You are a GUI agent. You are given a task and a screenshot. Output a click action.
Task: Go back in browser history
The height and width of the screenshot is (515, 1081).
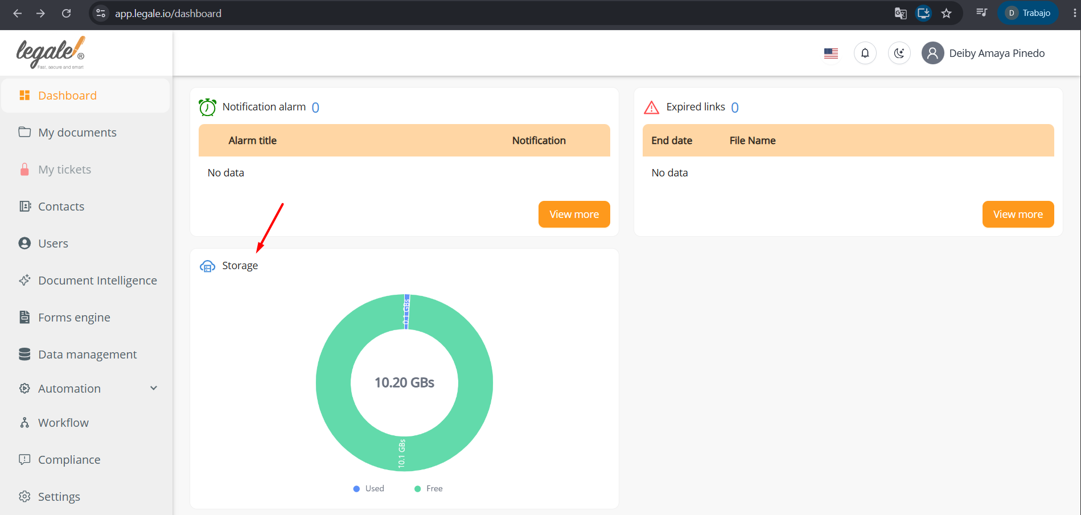pyautogui.click(x=18, y=13)
